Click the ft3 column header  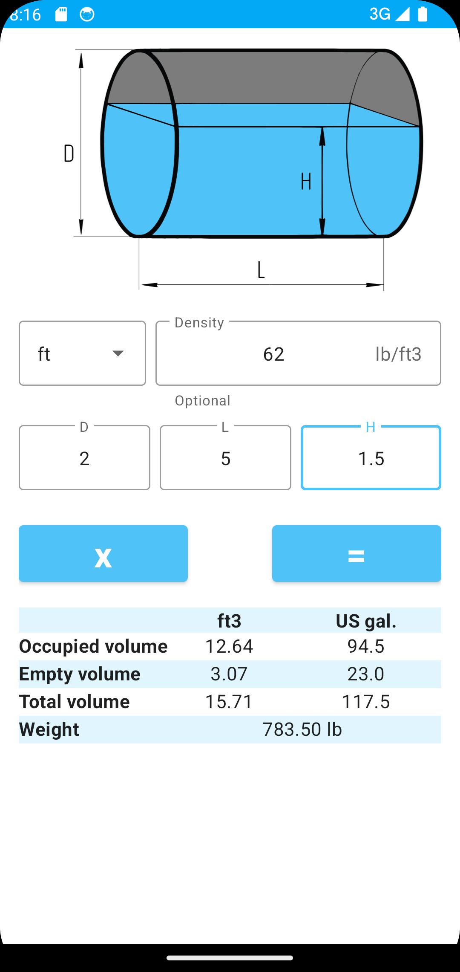(x=229, y=620)
